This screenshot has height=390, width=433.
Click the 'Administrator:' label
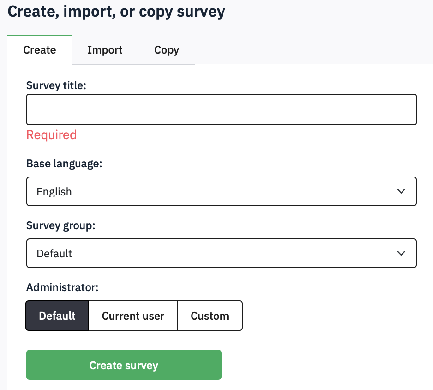(x=62, y=287)
